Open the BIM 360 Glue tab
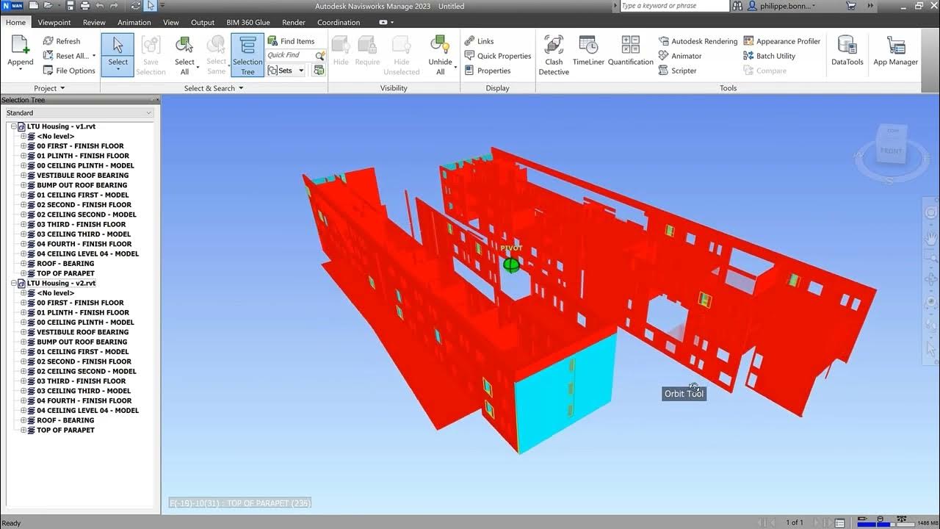Screen dimensions: 940x529 pos(248,23)
